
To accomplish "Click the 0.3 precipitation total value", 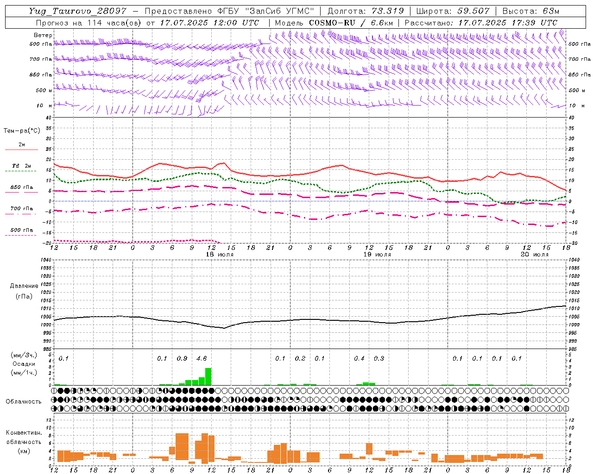I will [x=379, y=358].
